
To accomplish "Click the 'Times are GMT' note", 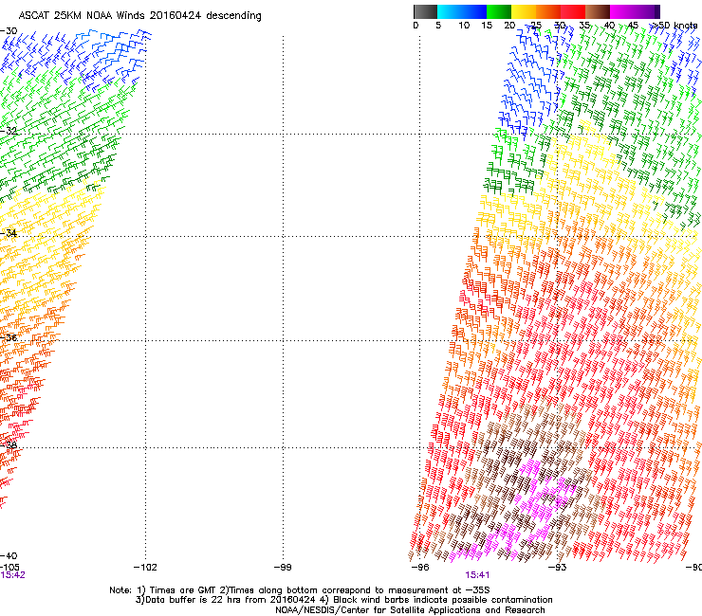I will (x=183, y=590).
